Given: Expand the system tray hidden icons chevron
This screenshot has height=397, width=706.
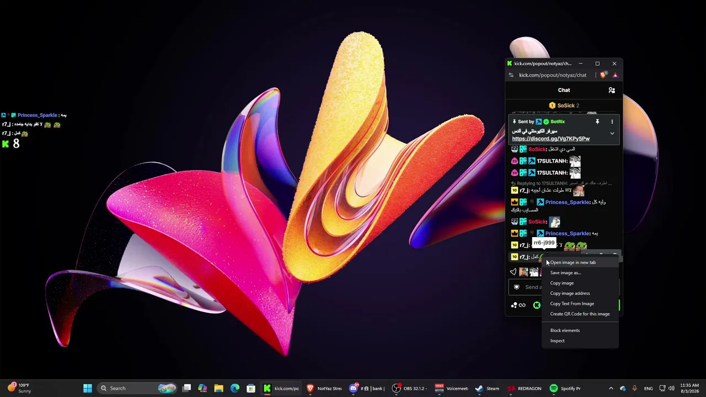Looking at the screenshot, I should point(611,388).
